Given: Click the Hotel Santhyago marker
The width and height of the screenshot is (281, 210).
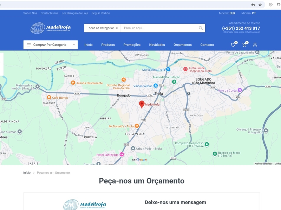Looking at the screenshot, I should (x=122, y=154).
